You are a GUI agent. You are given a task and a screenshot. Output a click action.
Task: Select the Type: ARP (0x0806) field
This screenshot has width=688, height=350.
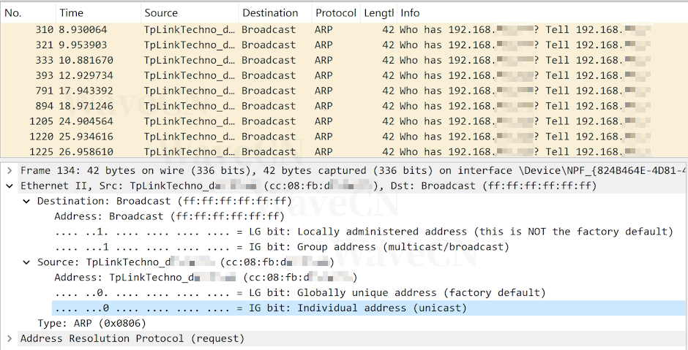click(x=91, y=323)
